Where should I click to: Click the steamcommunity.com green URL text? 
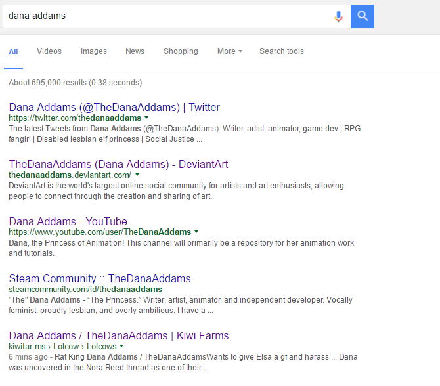point(85,289)
